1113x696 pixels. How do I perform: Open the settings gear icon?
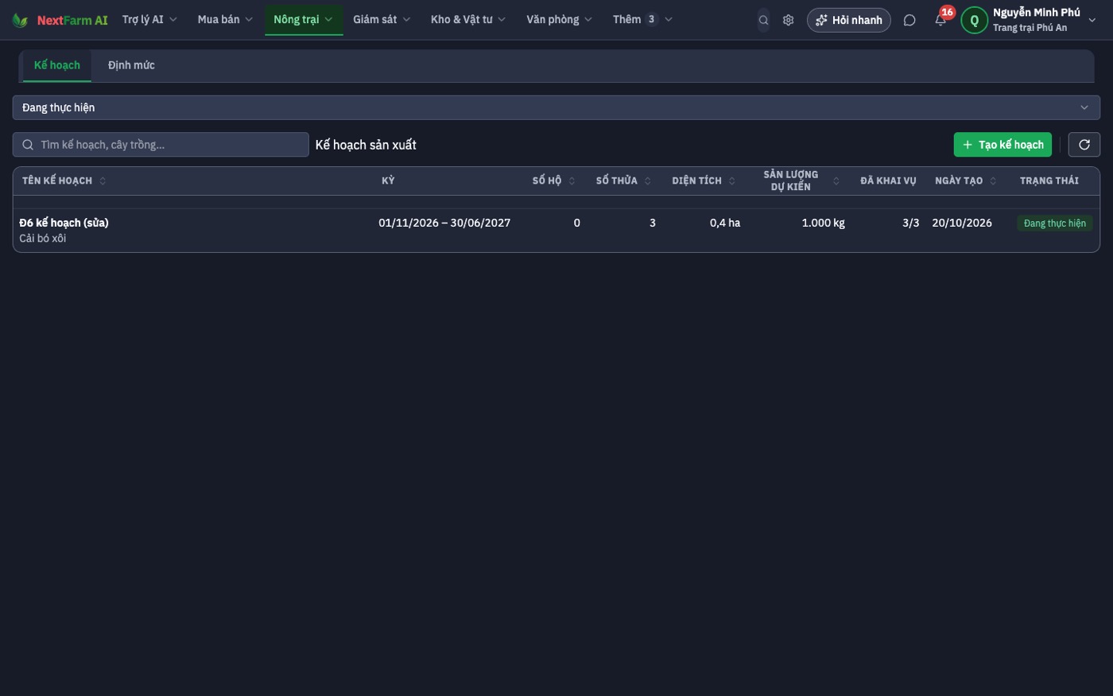coord(788,20)
